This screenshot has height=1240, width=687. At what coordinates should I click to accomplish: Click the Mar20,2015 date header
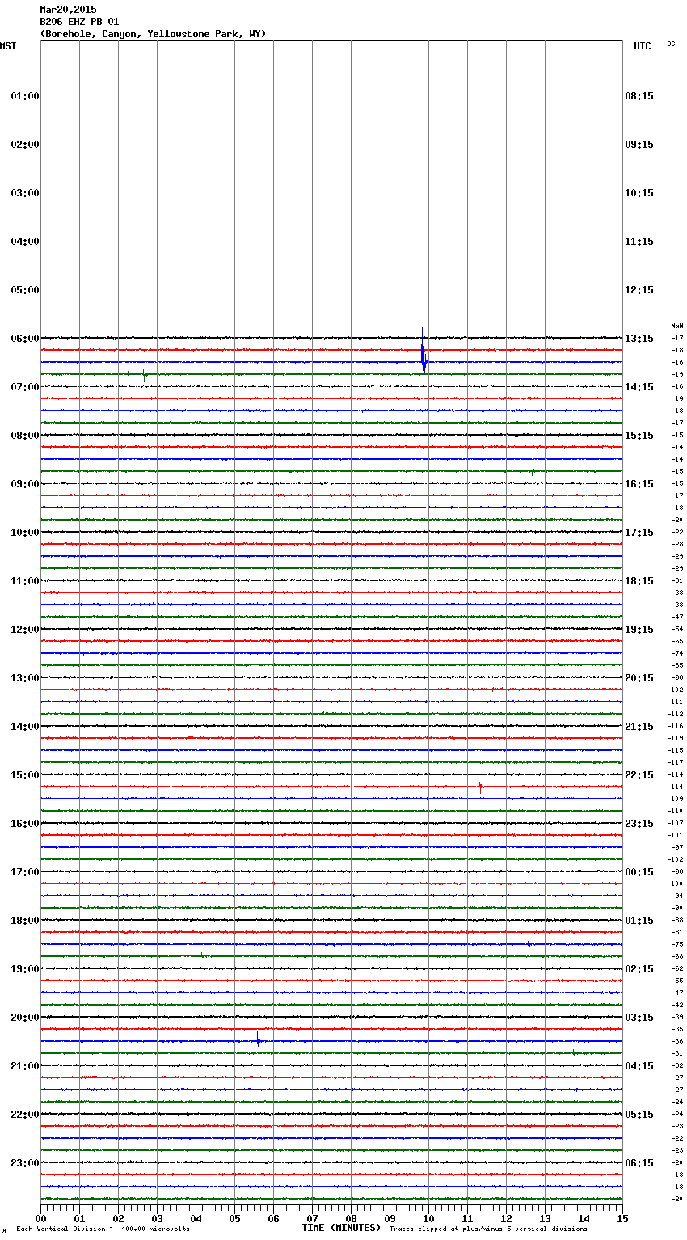(x=68, y=10)
